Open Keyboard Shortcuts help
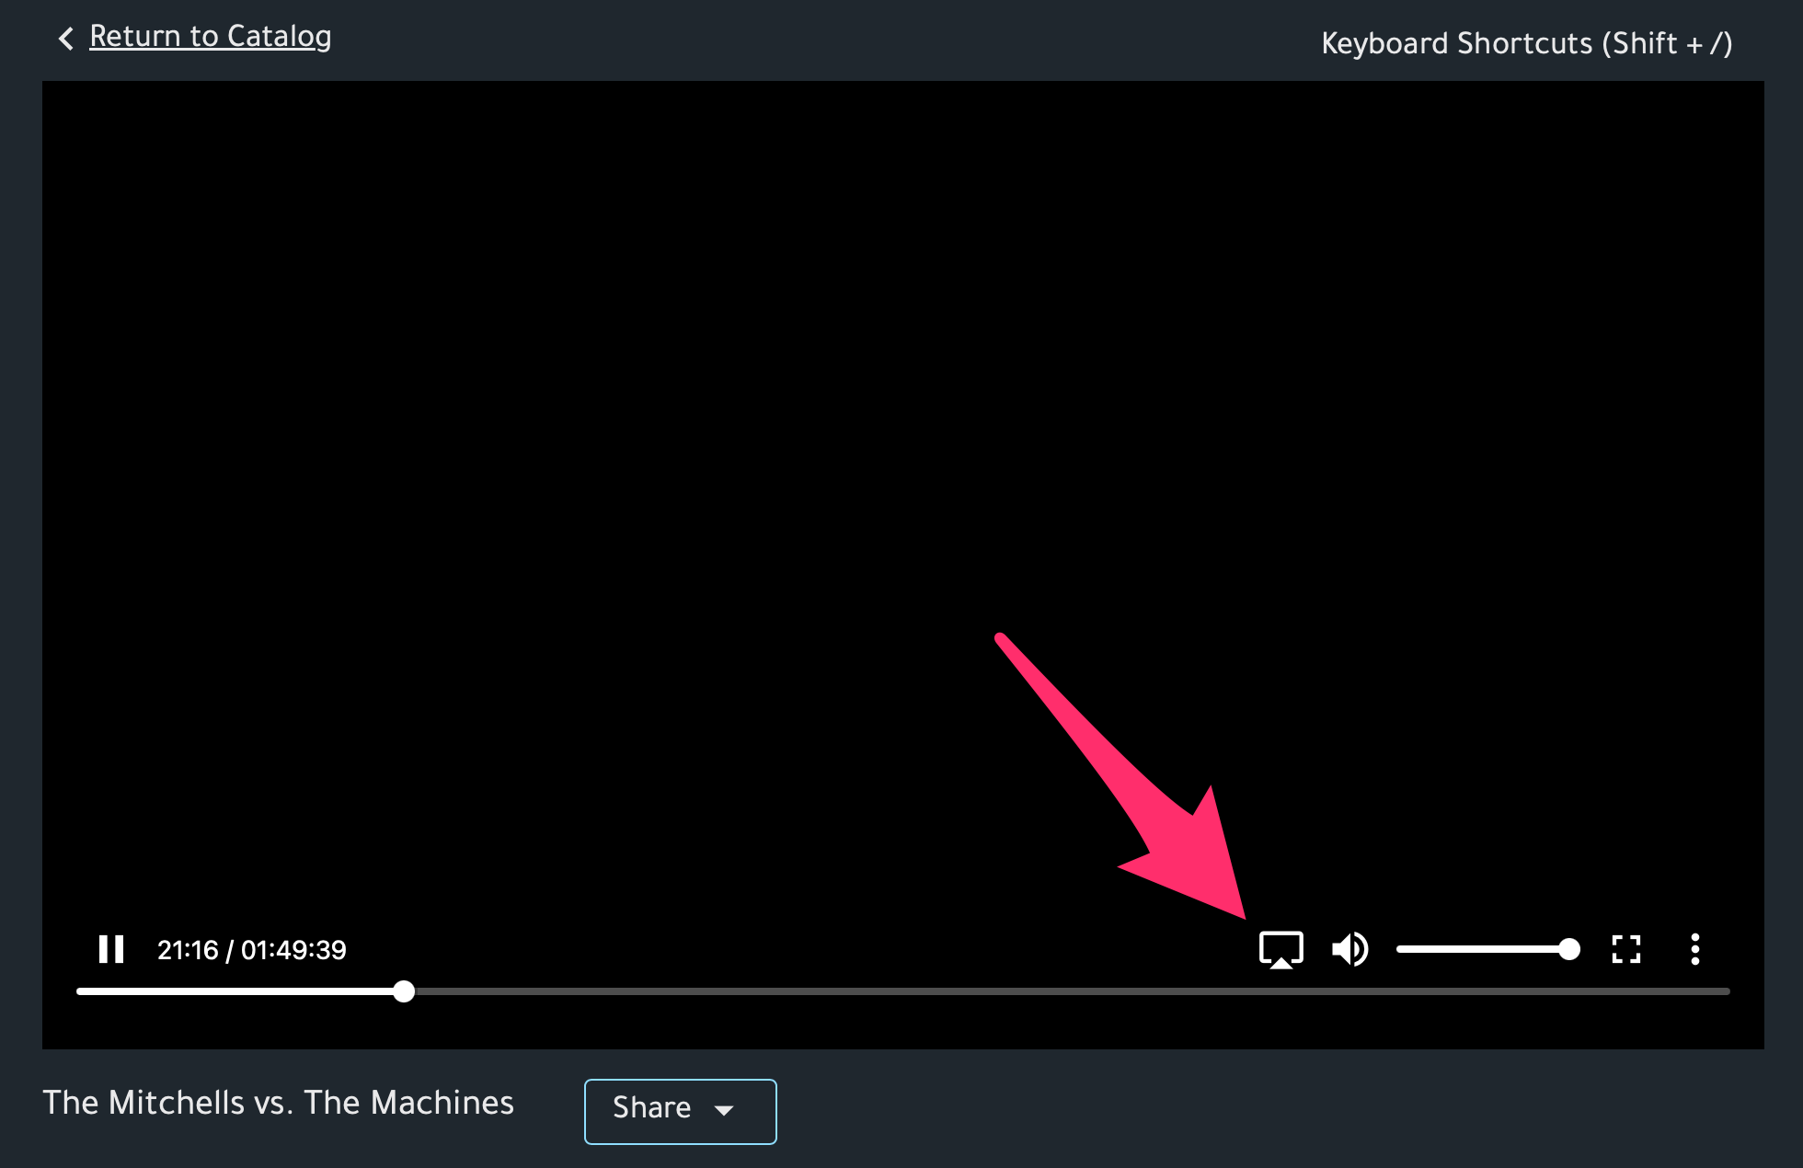Image resolution: width=1803 pixels, height=1168 pixels. pos(1526,43)
